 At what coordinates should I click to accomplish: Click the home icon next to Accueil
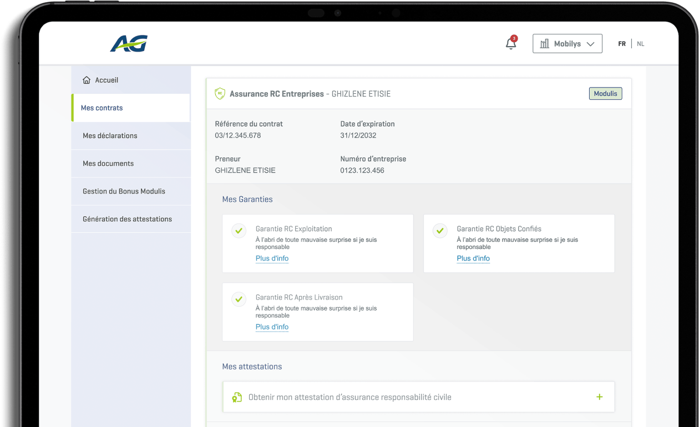87,80
